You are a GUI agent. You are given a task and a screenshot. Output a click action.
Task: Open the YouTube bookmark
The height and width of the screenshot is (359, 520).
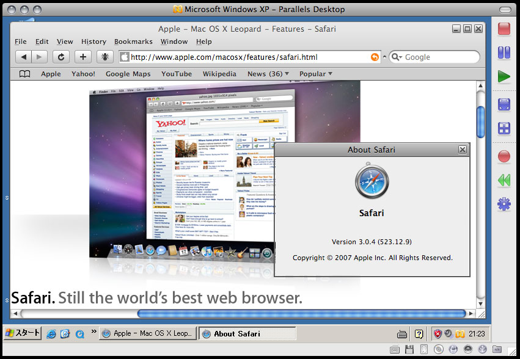(177, 74)
